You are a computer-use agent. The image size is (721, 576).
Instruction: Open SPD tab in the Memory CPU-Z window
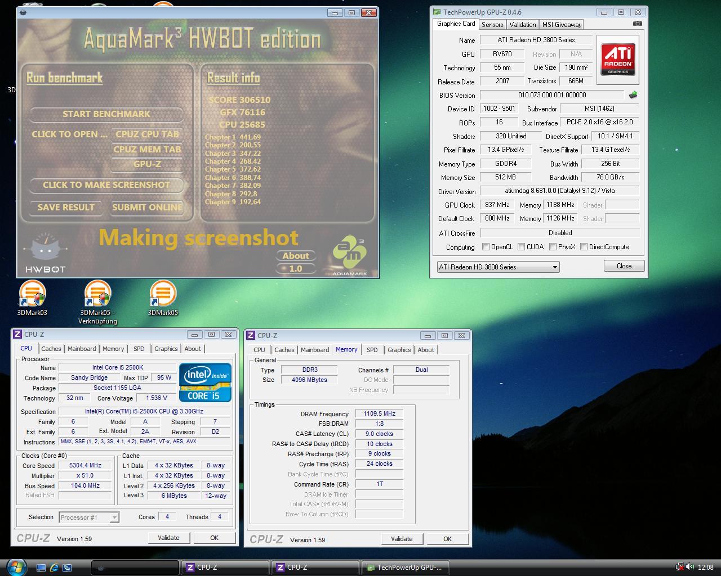click(x=372, y=350)
